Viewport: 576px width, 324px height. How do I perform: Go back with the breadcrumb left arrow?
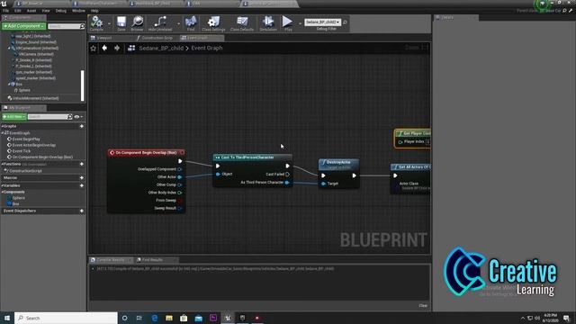(x=104, y=48)
